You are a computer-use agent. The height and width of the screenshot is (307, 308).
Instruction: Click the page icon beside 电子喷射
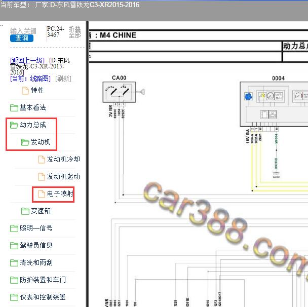pos(41,194)
